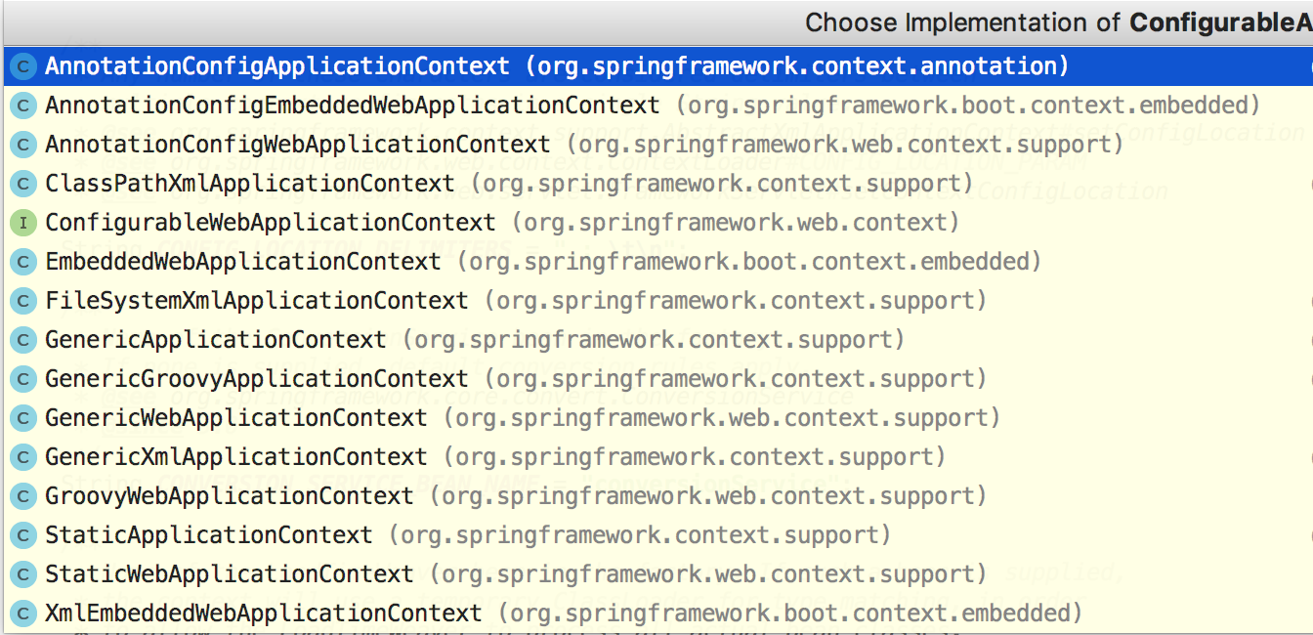Select FileSystemXmlApplicationContext entry
The height and width of the screenshot is (635, 1313).
click(x=257, y=301)
